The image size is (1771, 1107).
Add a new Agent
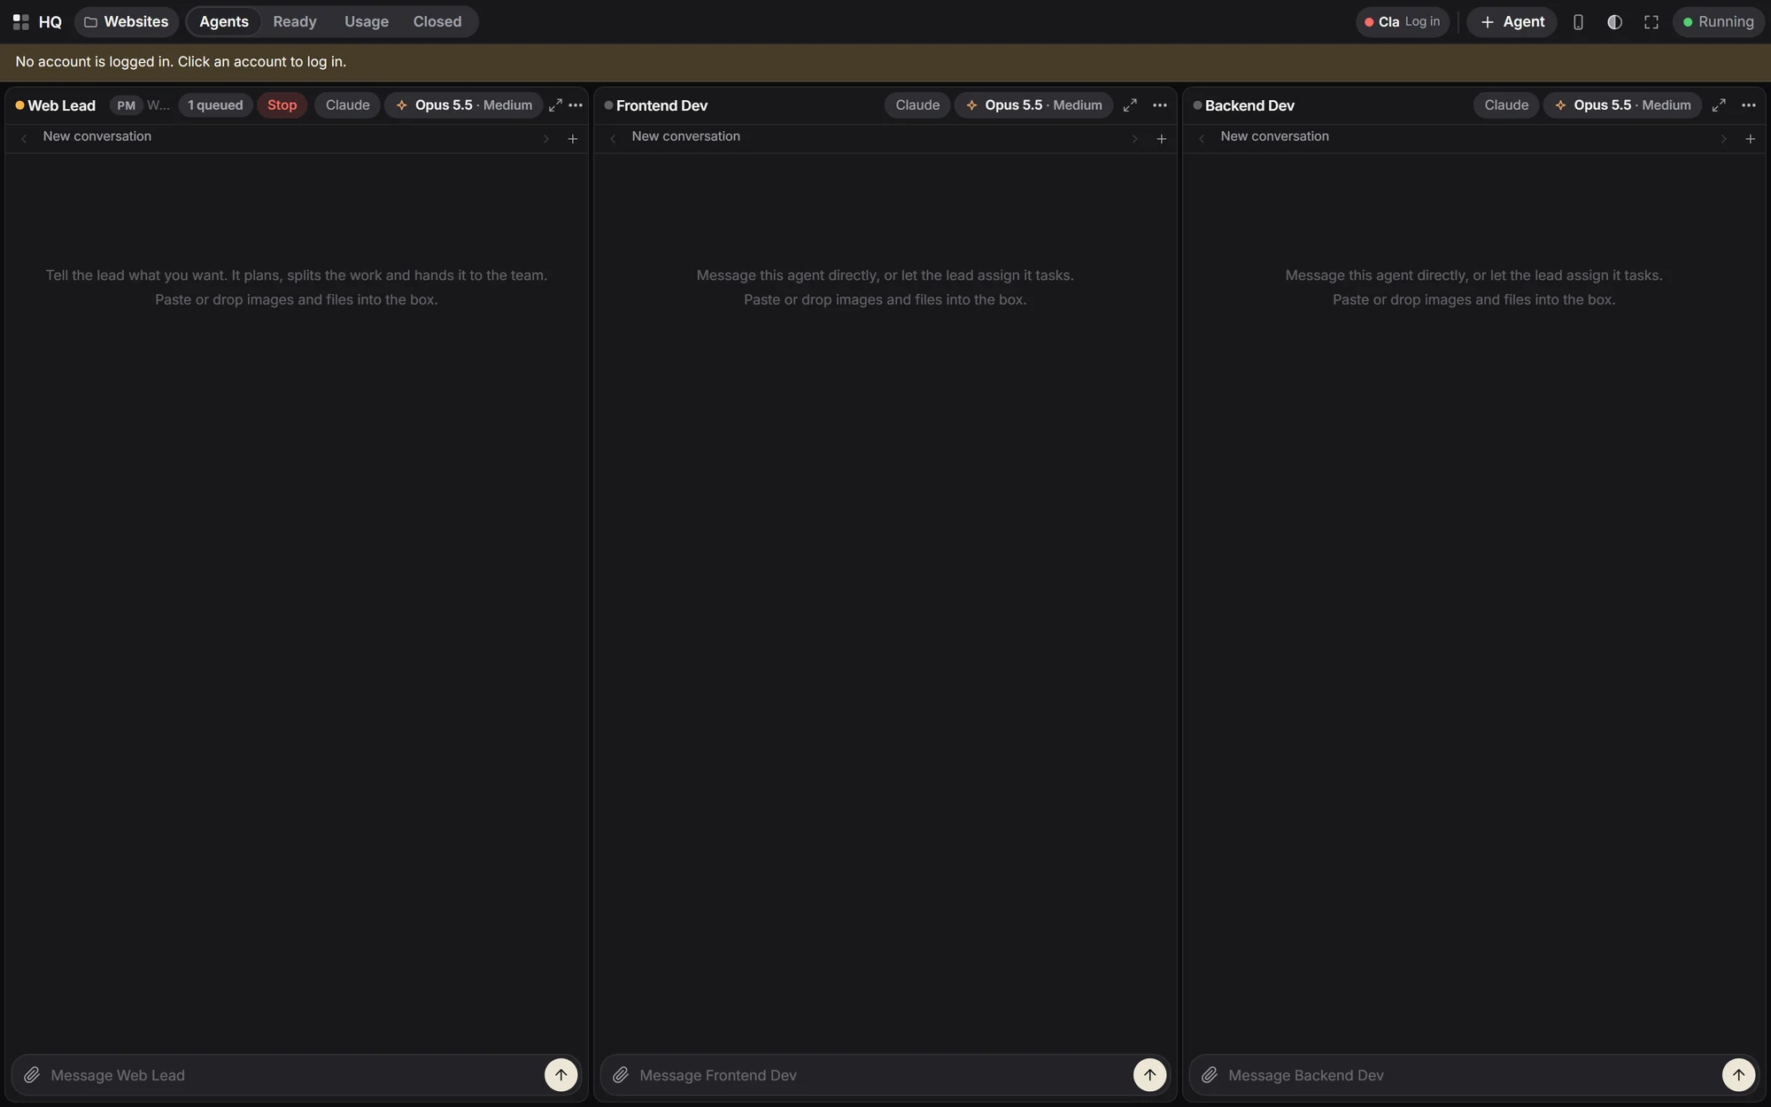1512,22
